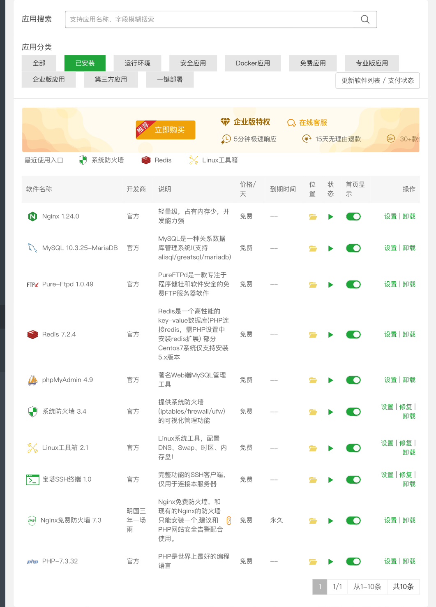Focus the 应用搜索 input field
This screenshot has height=607, width=436.
click(221, 19)
